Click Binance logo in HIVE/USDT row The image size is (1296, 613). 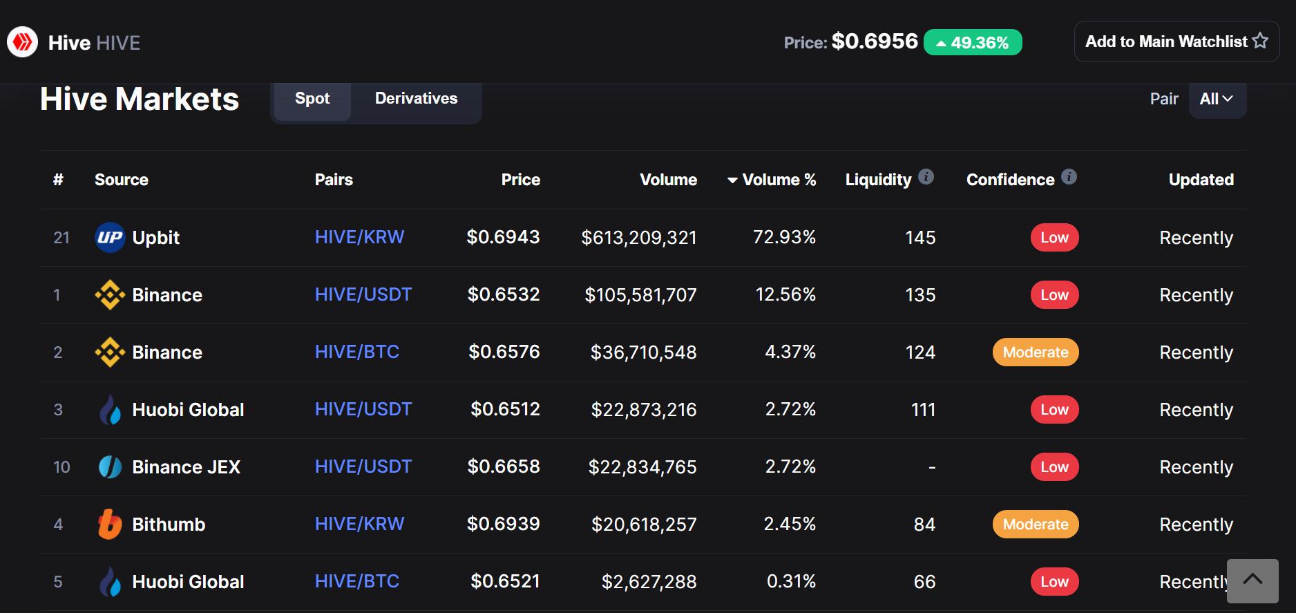point(110,295)
